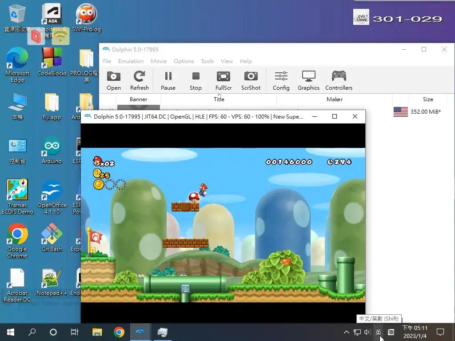Toggle Chinese/English input mode indicator
Screen dimensions: 455x341
[x=378, y=332]
